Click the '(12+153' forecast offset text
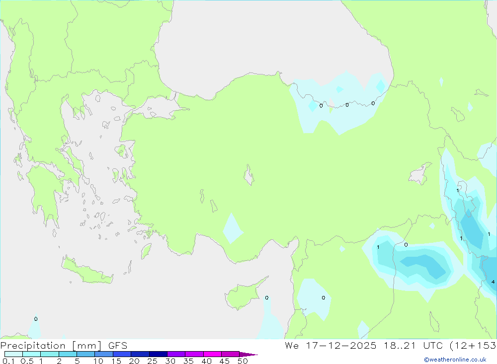497x364 pixels. 473,345
